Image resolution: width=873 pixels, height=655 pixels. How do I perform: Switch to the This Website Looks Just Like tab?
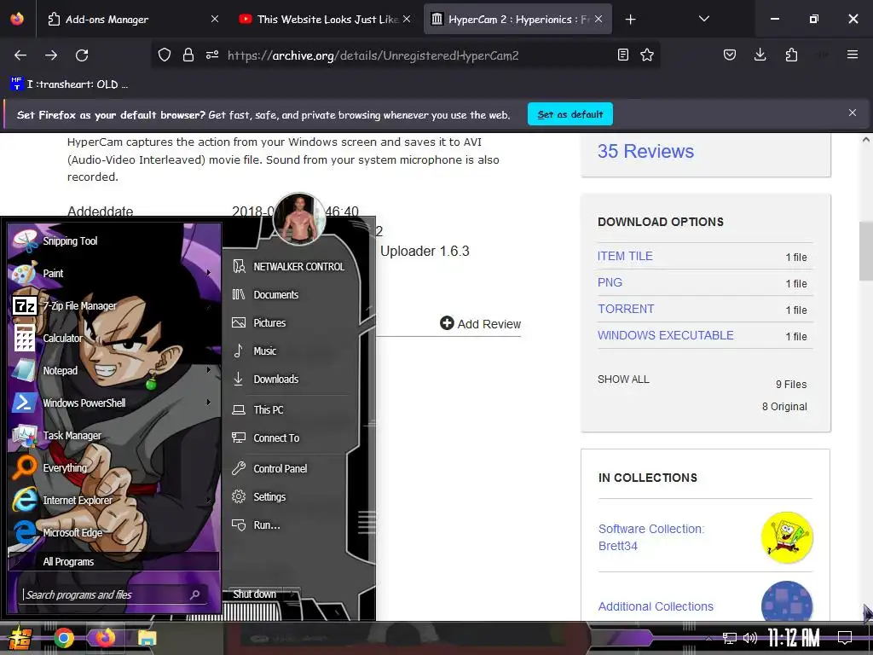(x=325, y=19)
